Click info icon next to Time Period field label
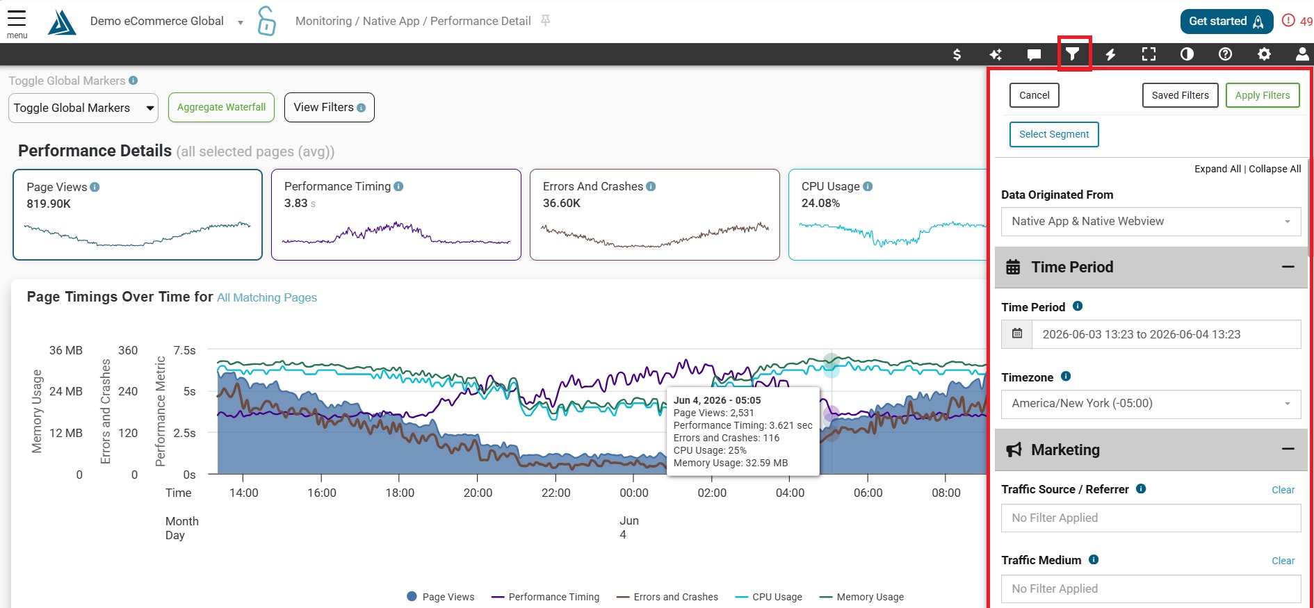Image resolution: width=1314 pixels, height=608 pixels. click(1078, 306)
